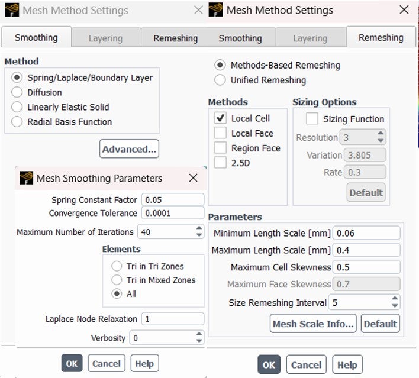The width and height of the screenshot is (419, 378).
Task: Increase Size Remeshing Interval with up arrow
Action: click(395, 299)
